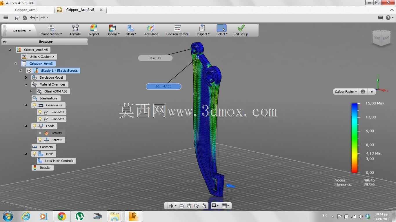Toggle Loads visibility light bulb
Image resolution: width=396 pixels, height=222 pixels.
(x=34, y=126)
